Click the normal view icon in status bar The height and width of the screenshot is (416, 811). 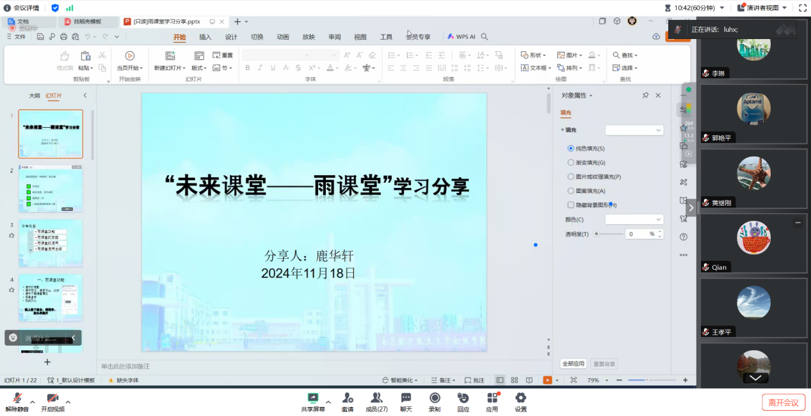pos(500,380)
